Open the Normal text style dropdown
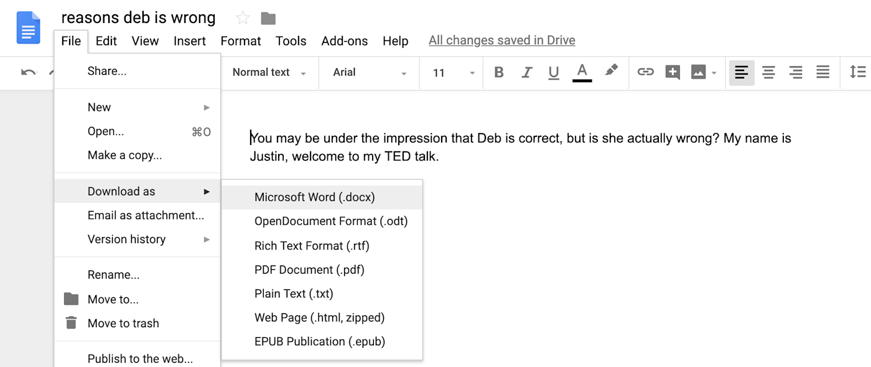This screenshot has width=871, height=367. pyautogui.click(x=269, y=72)
